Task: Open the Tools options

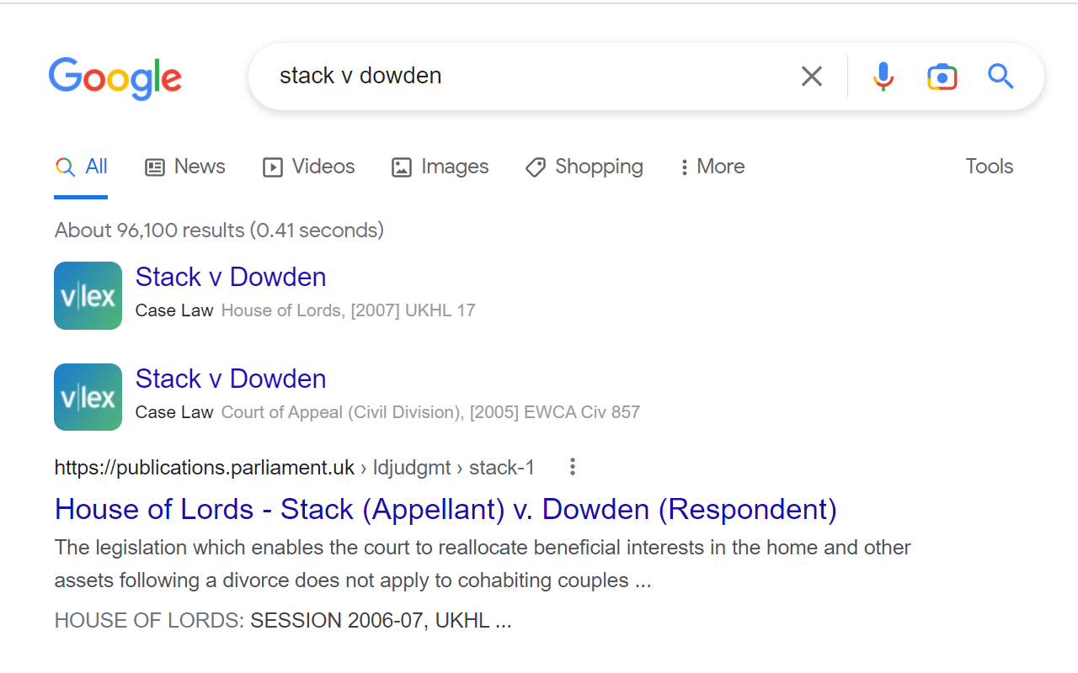Action: coord(989,167)
